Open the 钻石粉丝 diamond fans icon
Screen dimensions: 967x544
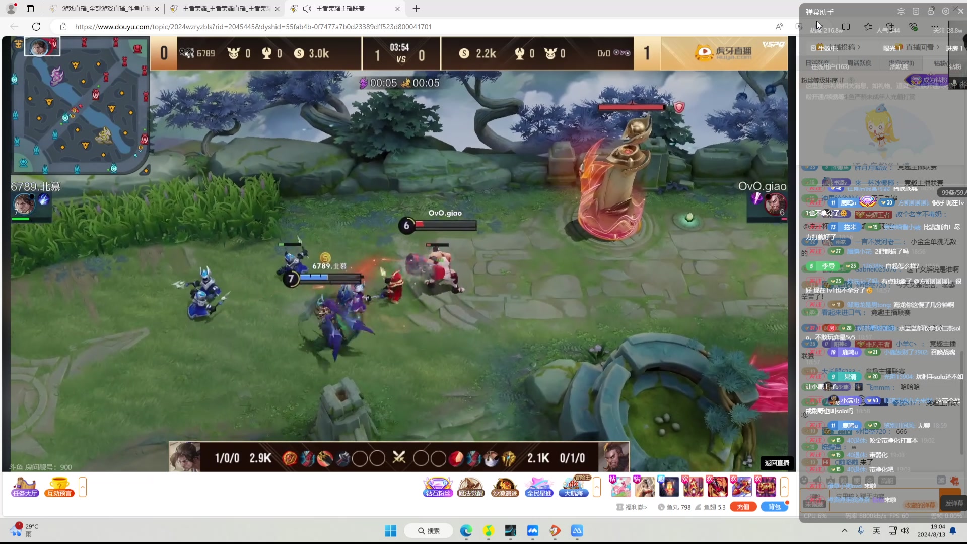point(438,487)
